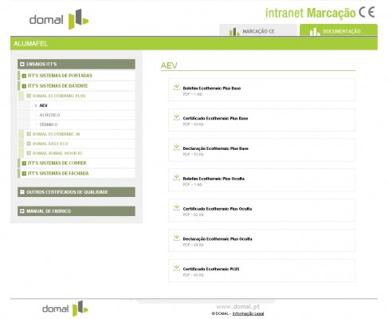Expand ITT's Sistemas de Portadas plus icon
389x319 pixels.
point(24,76)
